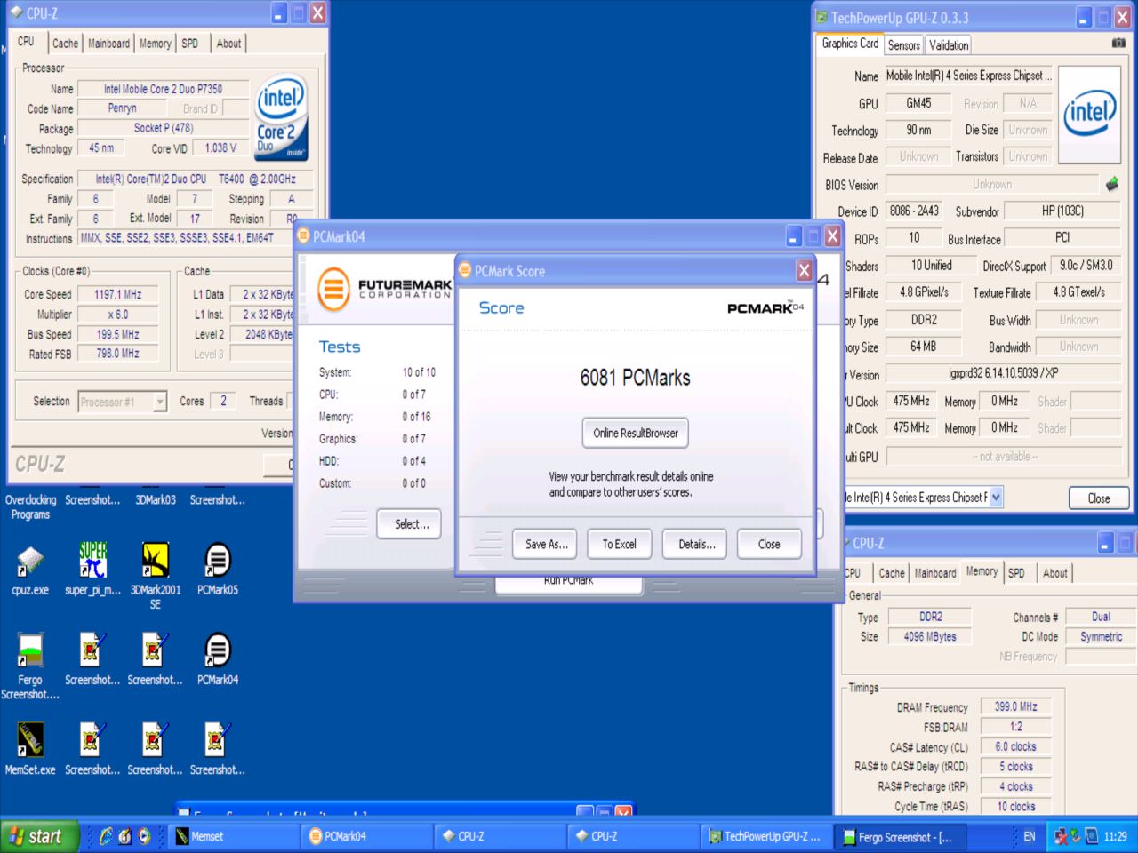Open SPD tab in top-left CPU-Z

coord(190,44)
